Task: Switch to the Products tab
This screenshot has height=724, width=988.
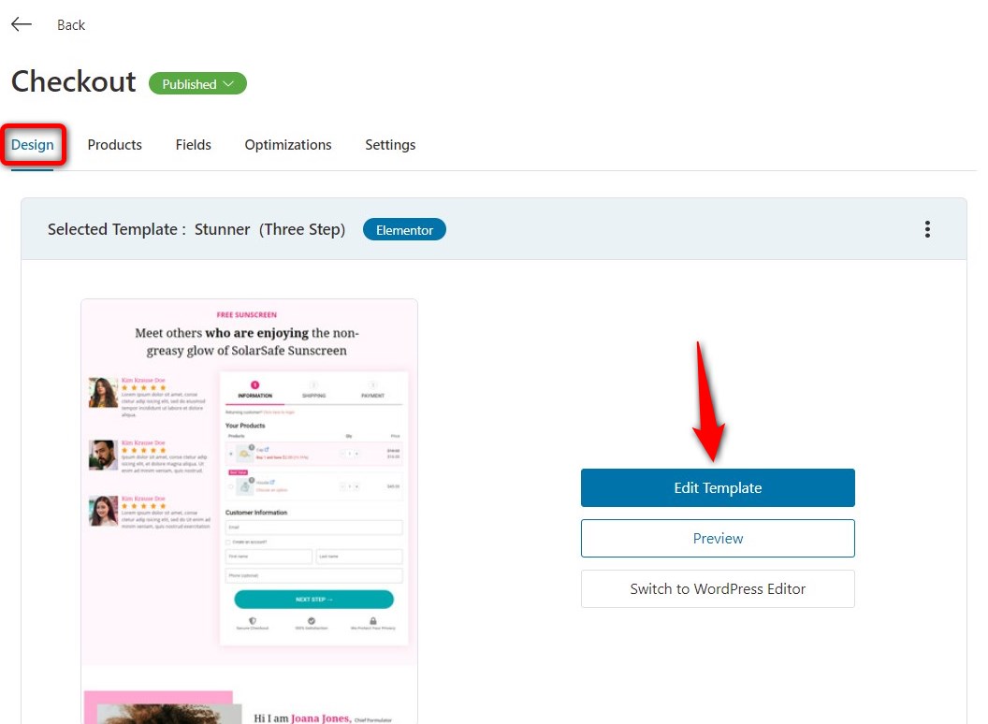Action: pos(114,145)
